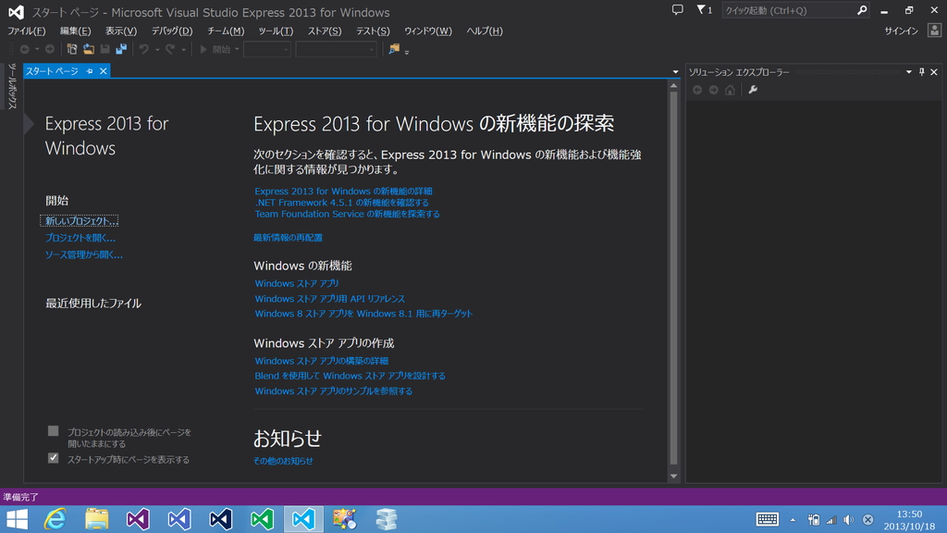The width and height of the screenshot is (947, 533).
Task: Launch Internet Explorer from the taskbar
Action: tap(55, 519)
